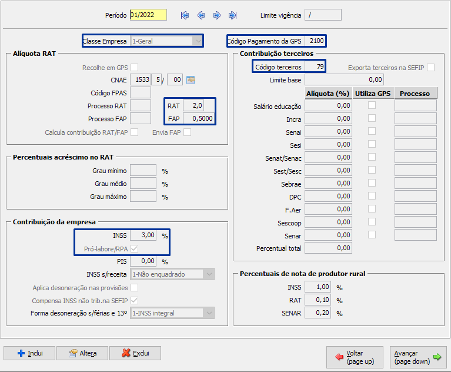Screen dimensions: 451x372
Task: Enable Exporta terceiros na SEFIP
Action: 431,68
